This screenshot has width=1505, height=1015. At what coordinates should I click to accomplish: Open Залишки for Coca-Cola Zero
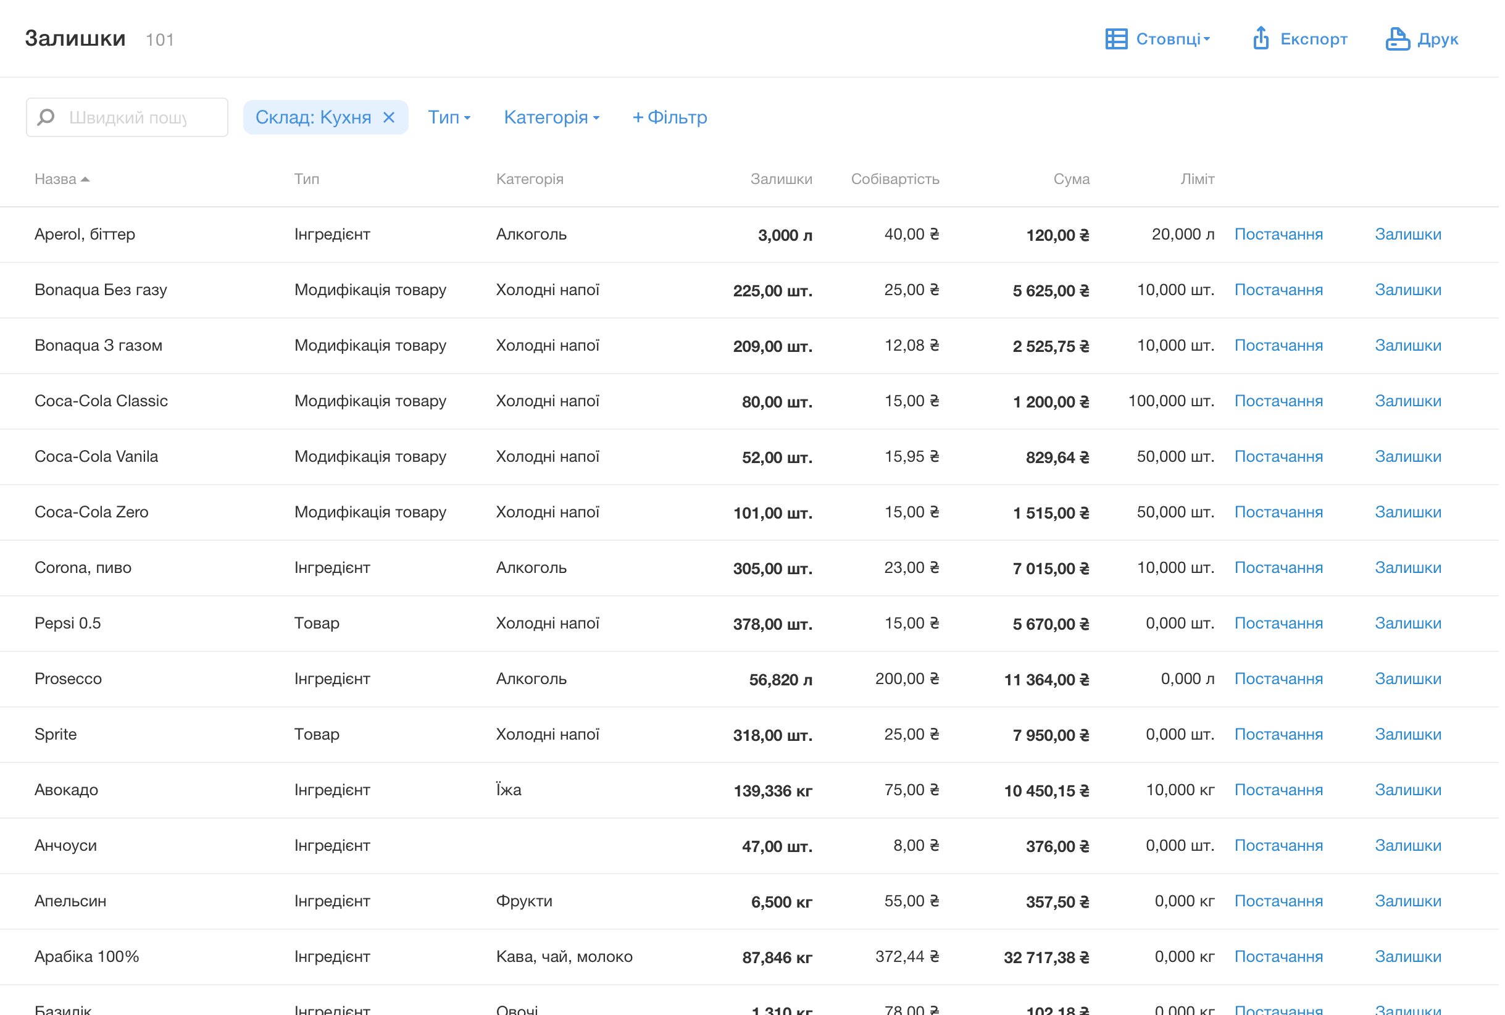click(x=1407, y=512)
